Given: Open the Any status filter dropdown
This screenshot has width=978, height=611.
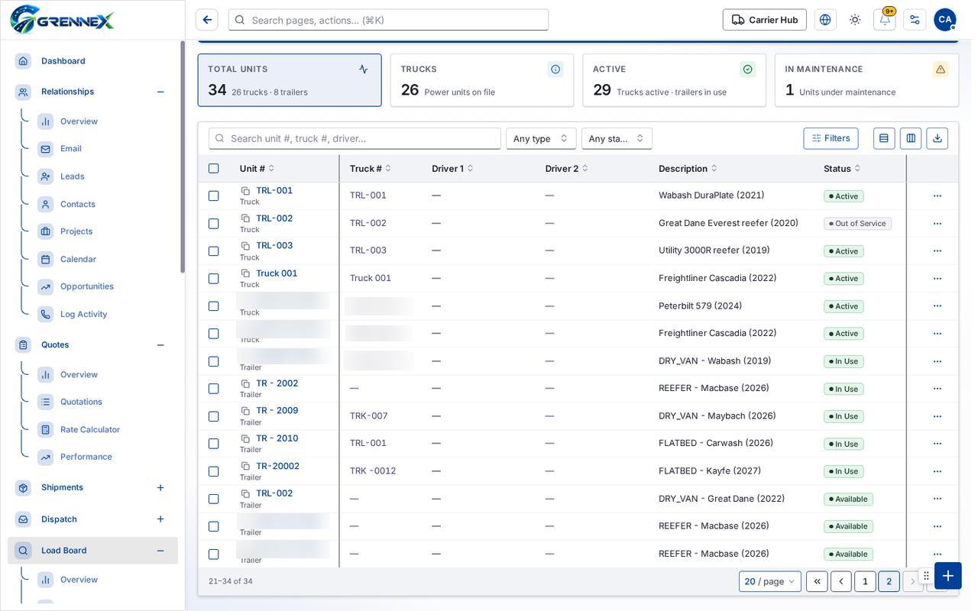Looking at the screenshot, I should click(617, 138).
